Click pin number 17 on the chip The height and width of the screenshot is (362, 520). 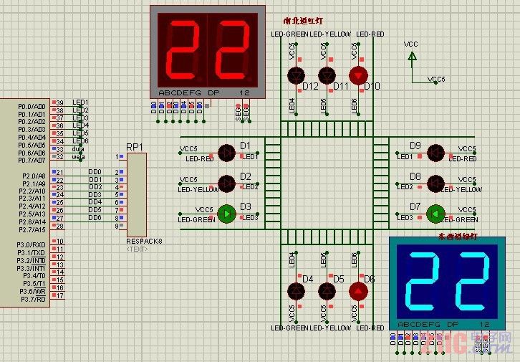pos(59,295)
